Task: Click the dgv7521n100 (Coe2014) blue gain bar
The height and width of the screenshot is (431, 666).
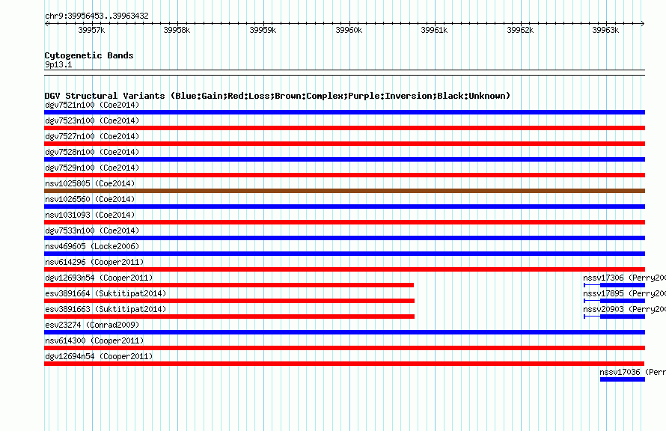Action: point(344,112)
